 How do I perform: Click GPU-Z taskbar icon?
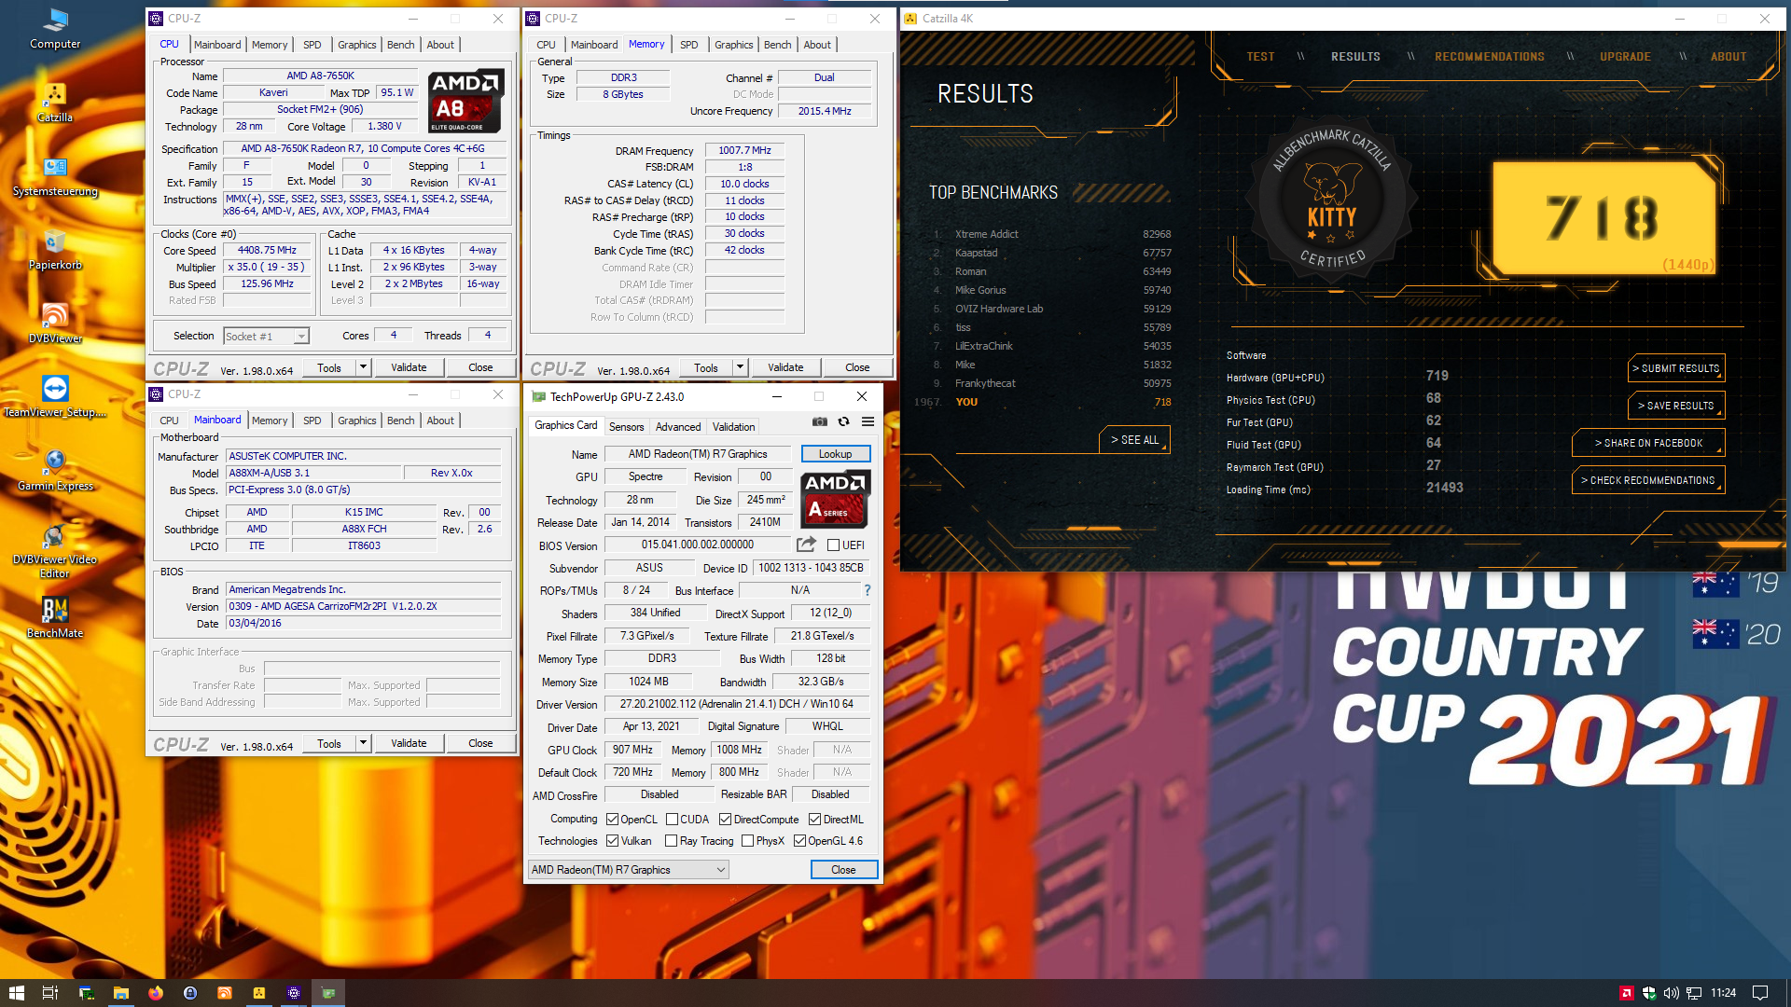[x=327, y=993]
